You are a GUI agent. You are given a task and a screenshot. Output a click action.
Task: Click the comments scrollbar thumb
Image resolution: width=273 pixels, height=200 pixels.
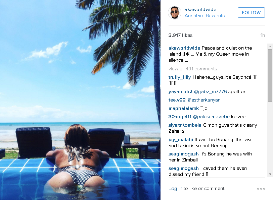tap(270, 76)
